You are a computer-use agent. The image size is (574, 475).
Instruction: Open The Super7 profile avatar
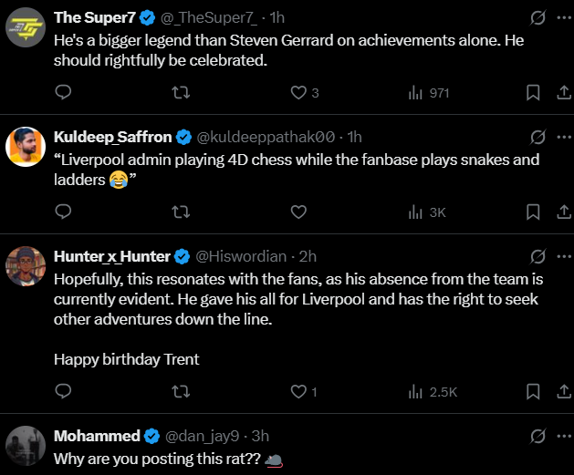26,27
